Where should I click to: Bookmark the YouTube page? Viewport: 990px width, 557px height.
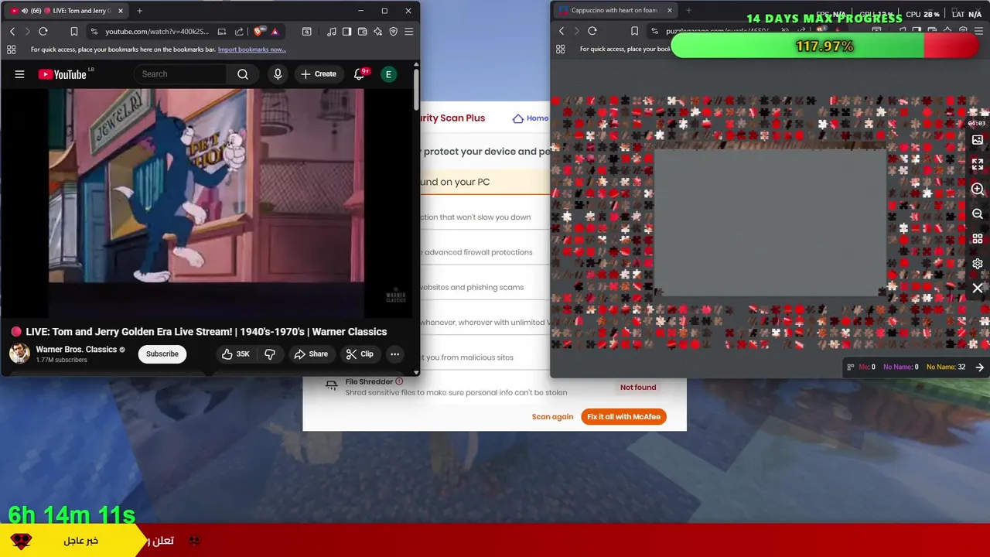[74, 31]
